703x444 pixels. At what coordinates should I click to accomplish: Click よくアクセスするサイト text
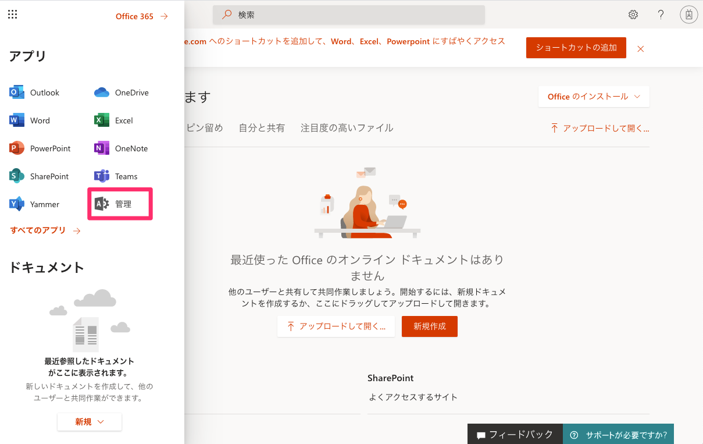[x=413, y=397]
